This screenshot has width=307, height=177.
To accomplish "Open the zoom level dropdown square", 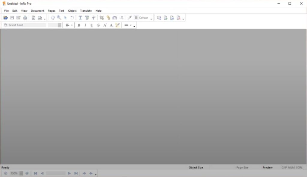I will pos(21,173).
